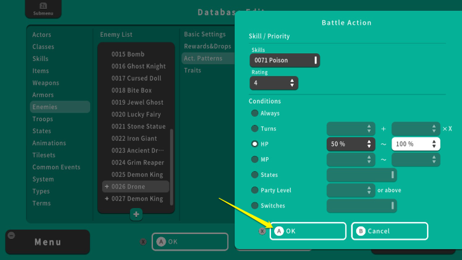Select the Switches condition radio
Image resolution: width=462 pixels, height=260 pixels.
tap(254, 205)
